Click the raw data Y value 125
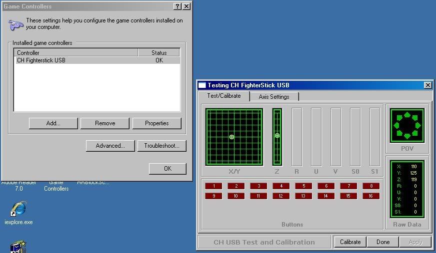The image size is (436, 253). [x=413, y=173]
